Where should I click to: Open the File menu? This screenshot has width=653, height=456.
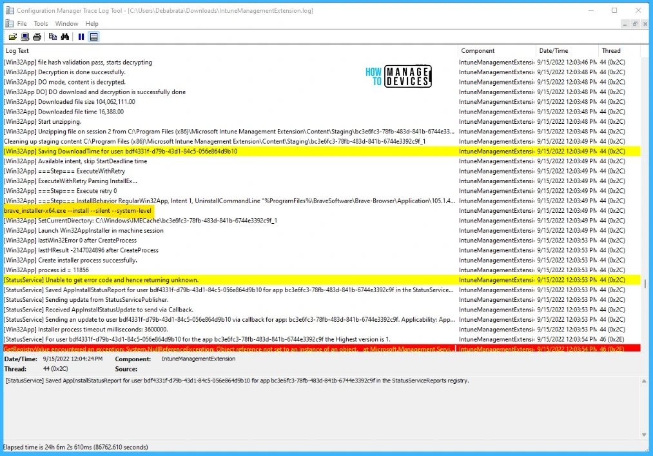(x=22, y=24)
